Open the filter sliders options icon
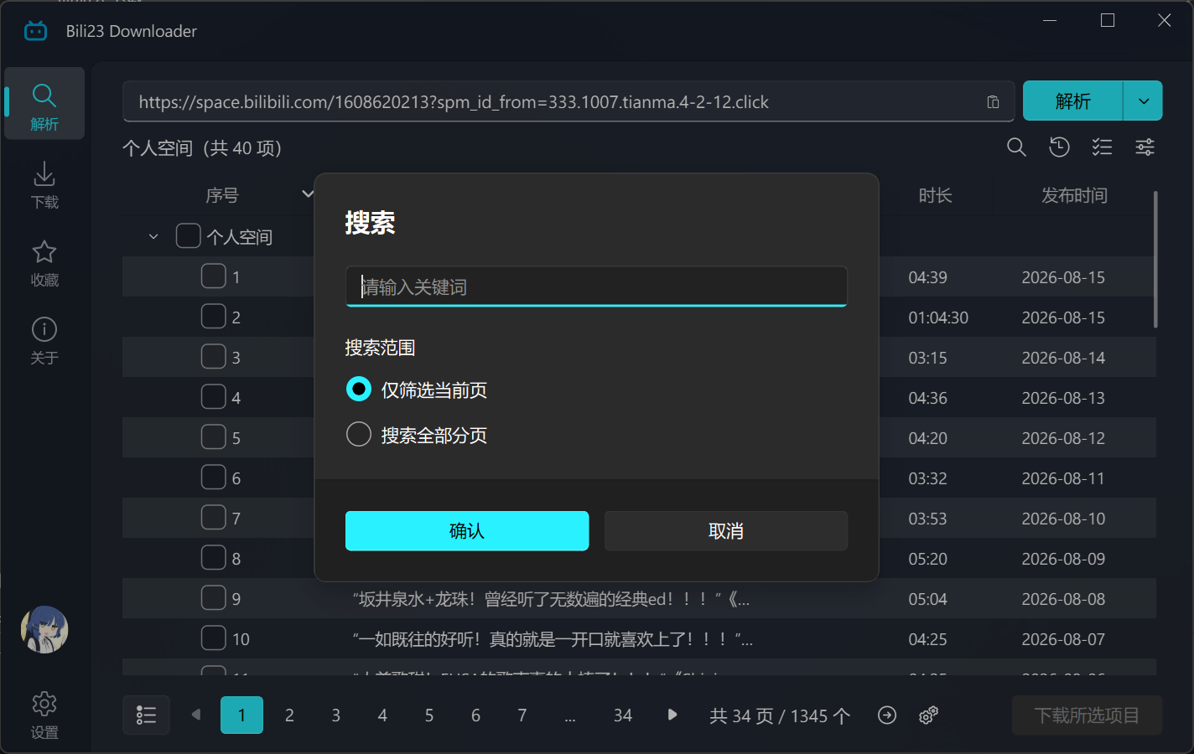1194x754 pixels. tap(1145, 147)
